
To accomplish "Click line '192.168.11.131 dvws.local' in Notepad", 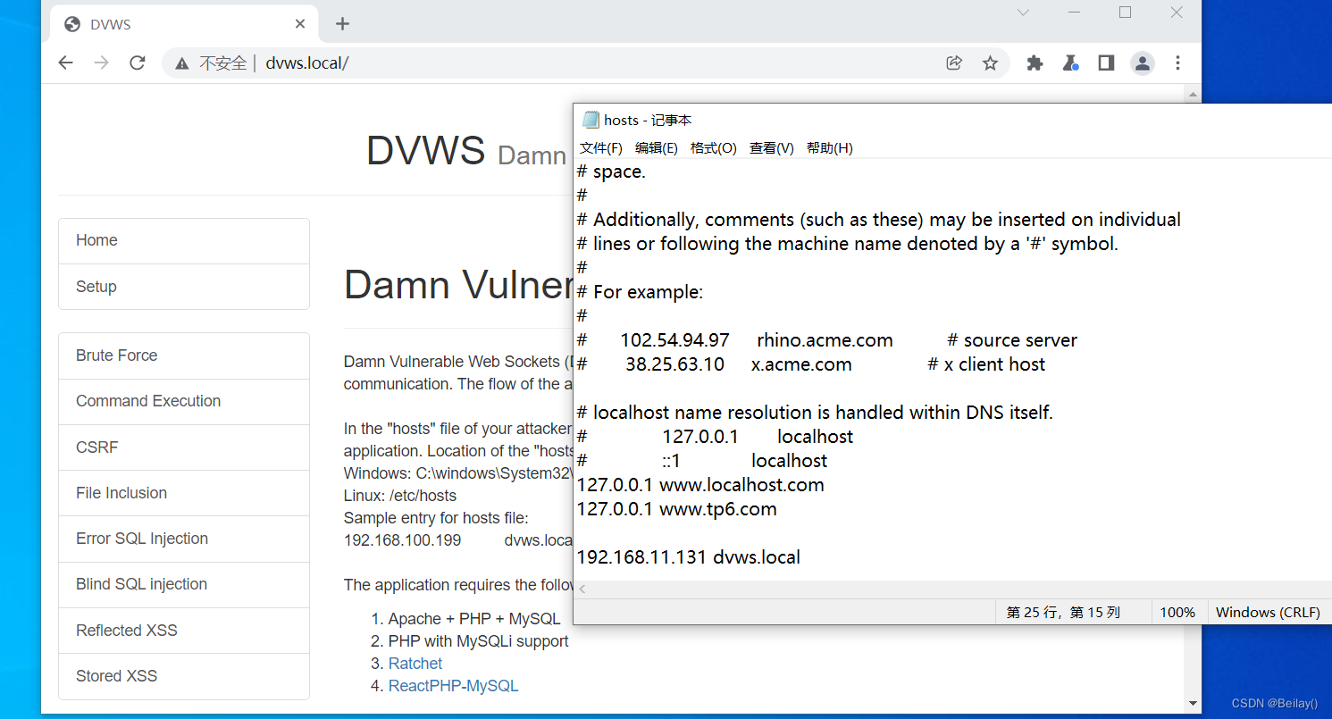I will click(689, 557).
